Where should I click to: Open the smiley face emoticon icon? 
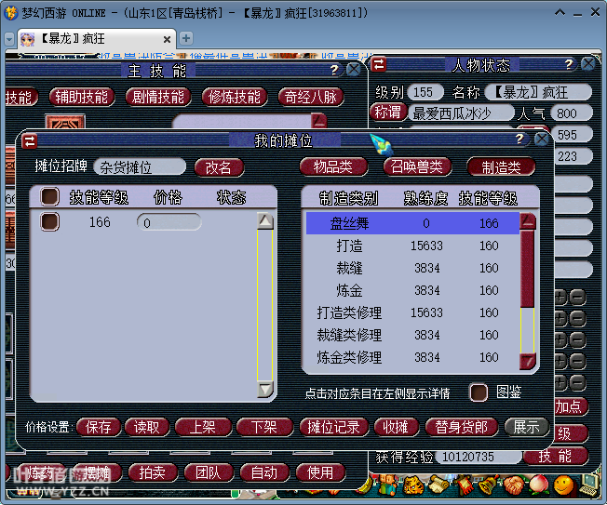[x=563, y=485]
